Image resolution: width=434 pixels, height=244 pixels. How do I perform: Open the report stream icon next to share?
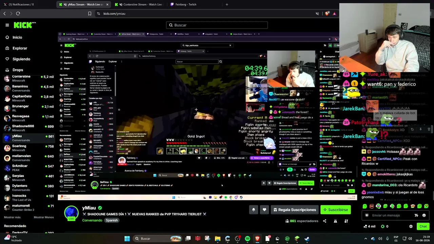coord(335,221)
